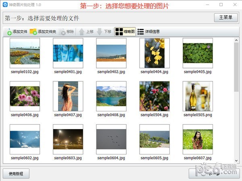Click file name sample0602.jpg
Image resolution: width=242 pixels, height=181 pixels.
tap(25, 158)
